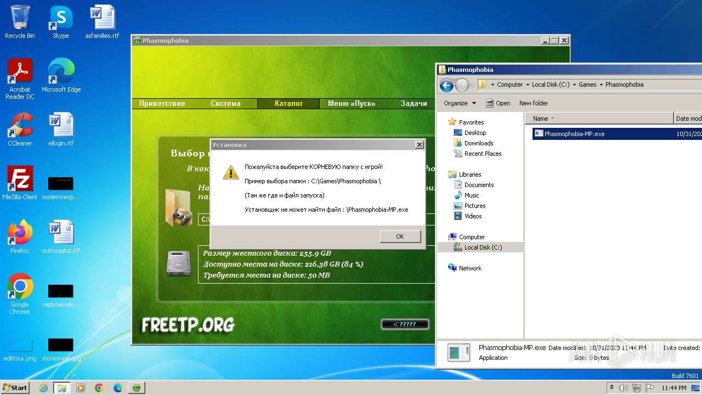
Task: Select the ellogin.rtf desktop file
Action: point(61,129)
